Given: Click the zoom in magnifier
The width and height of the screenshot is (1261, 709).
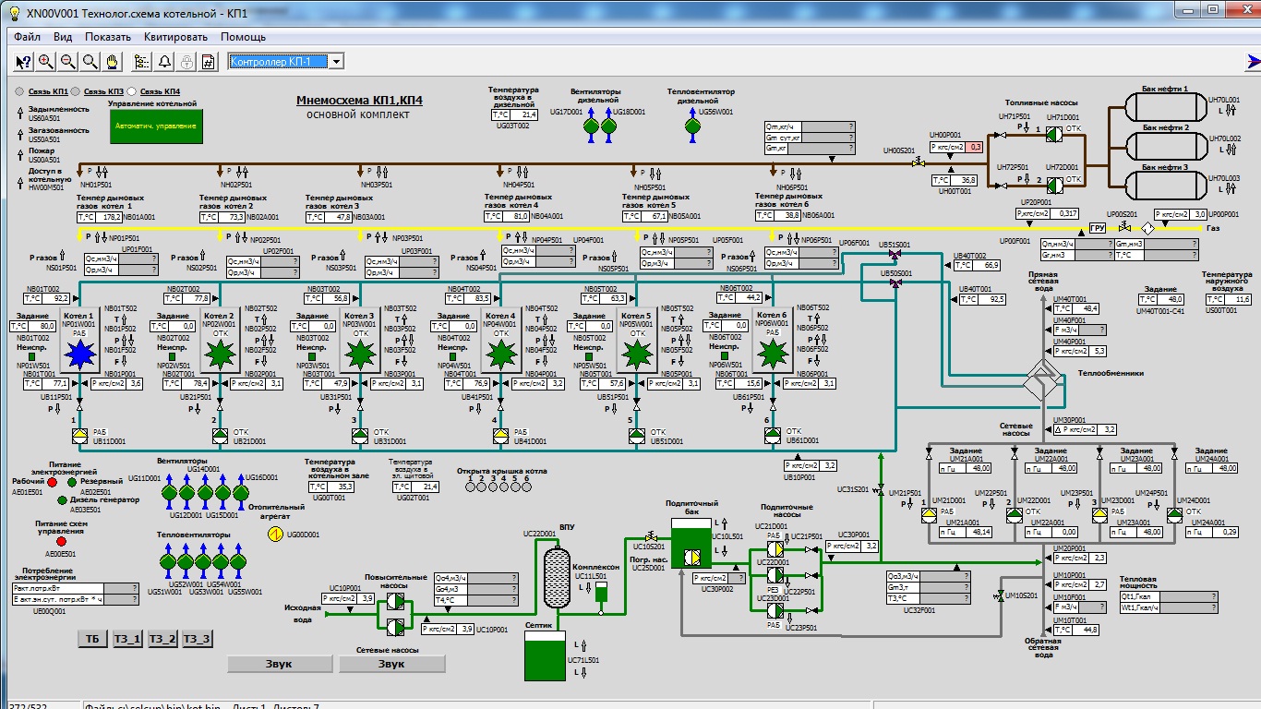Looking at the screenshot, I should click(46, 62).
